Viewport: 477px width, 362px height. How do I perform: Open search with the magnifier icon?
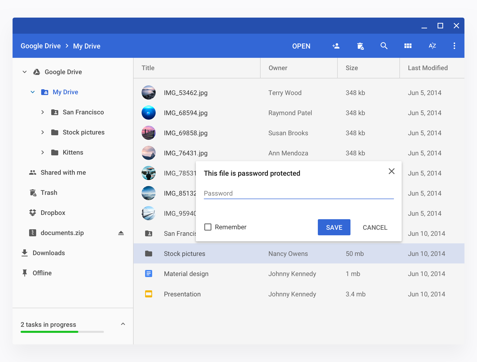384,46
